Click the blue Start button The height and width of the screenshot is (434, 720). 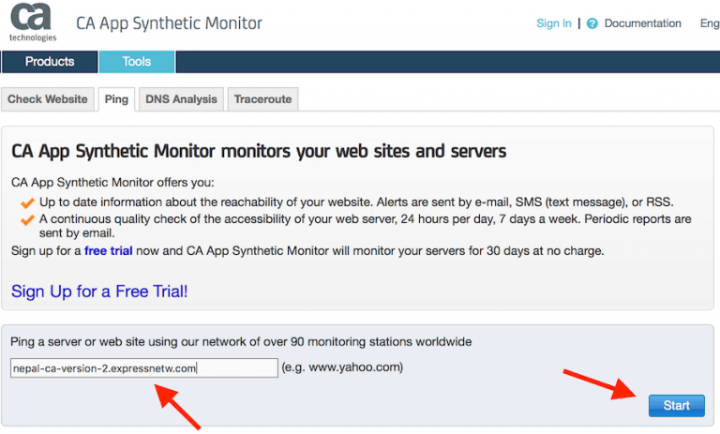point(676,406)
